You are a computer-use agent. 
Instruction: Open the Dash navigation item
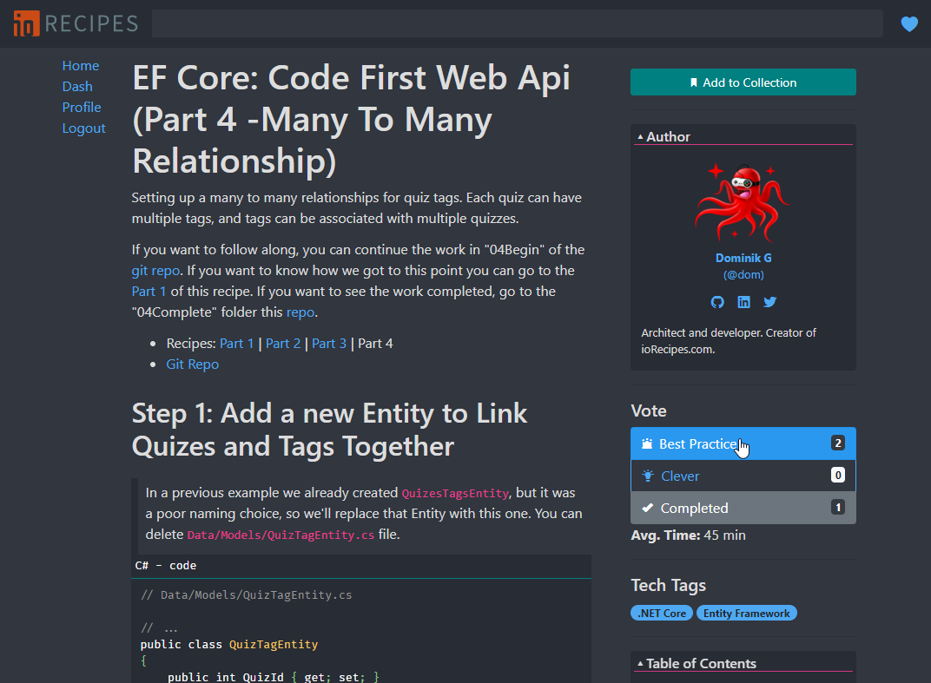77,86
